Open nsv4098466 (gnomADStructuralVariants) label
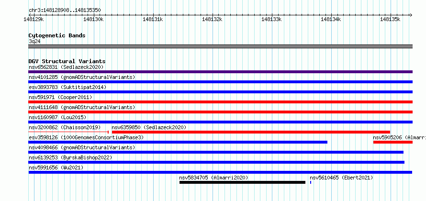The height and width of the screenshot is (201, 426). [82, 147]
